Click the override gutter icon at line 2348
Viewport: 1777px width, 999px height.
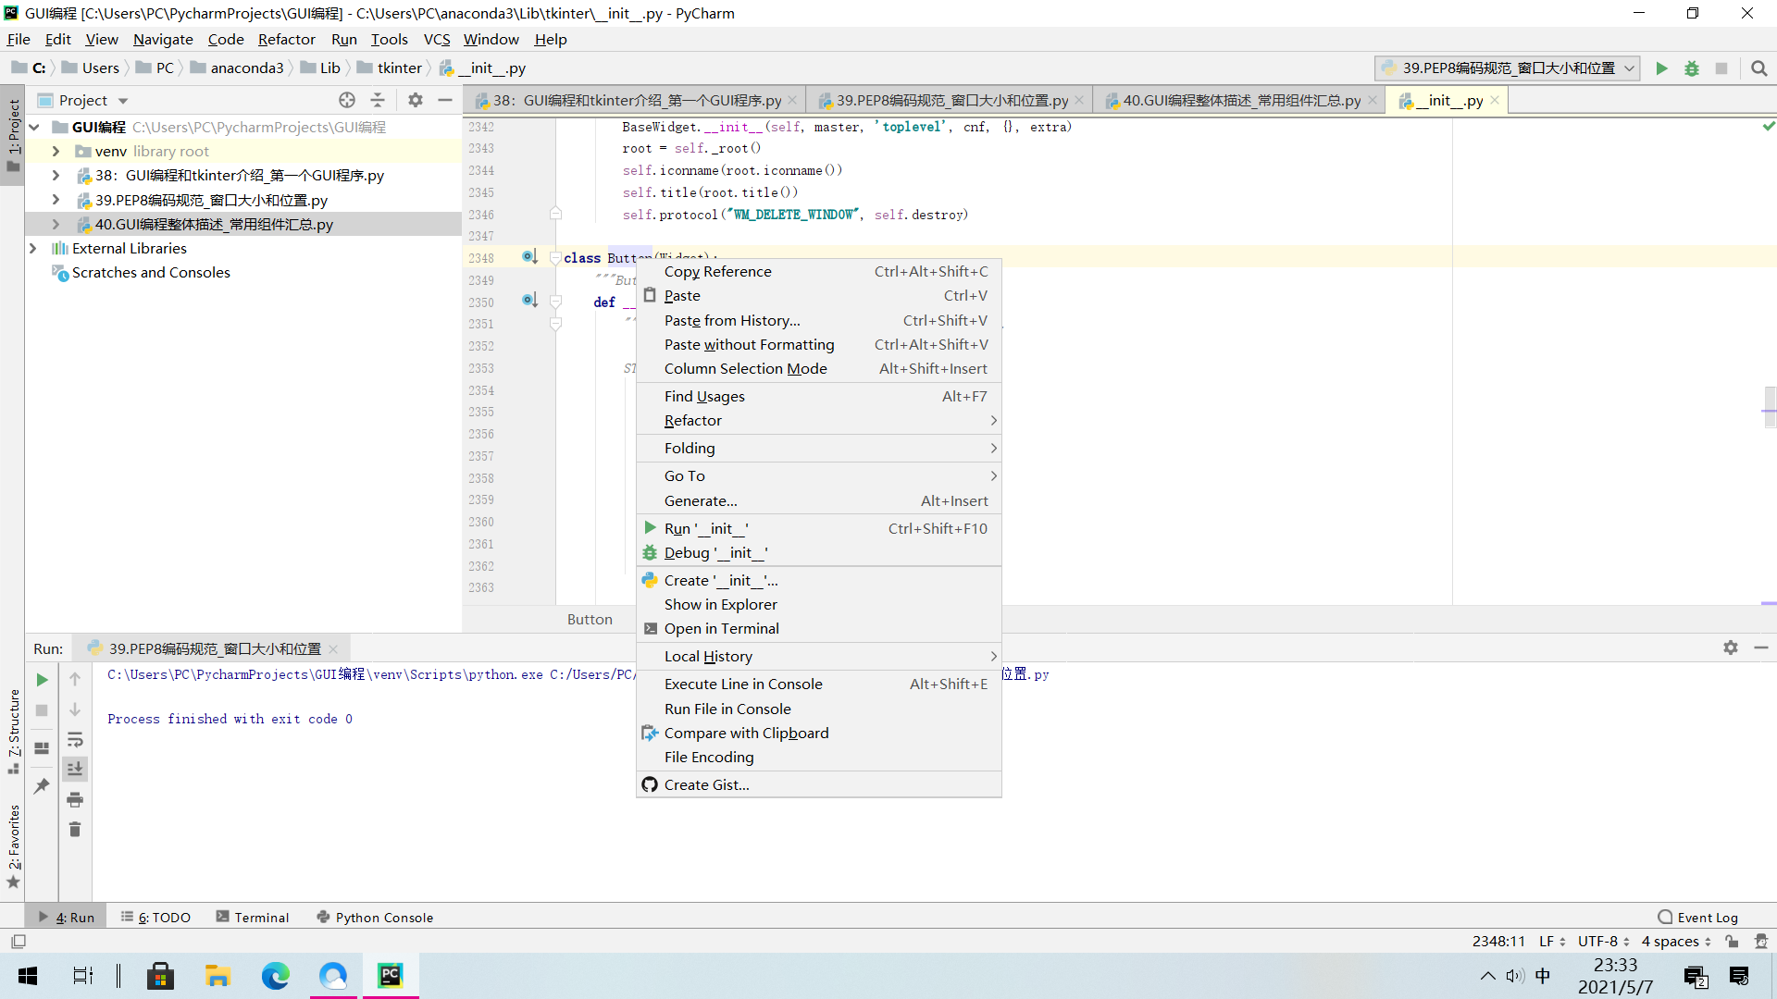pyautogui.click(x=529, y=257)
